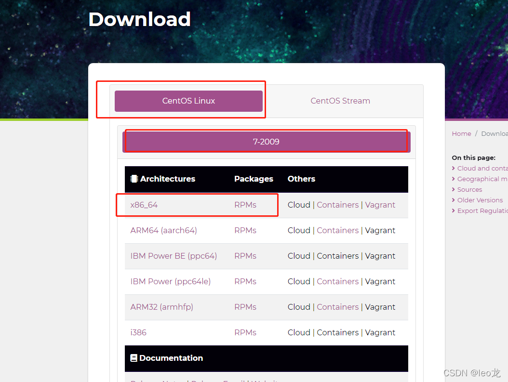
Task: Click the Download page heading
Action: (x=139, y=19)
